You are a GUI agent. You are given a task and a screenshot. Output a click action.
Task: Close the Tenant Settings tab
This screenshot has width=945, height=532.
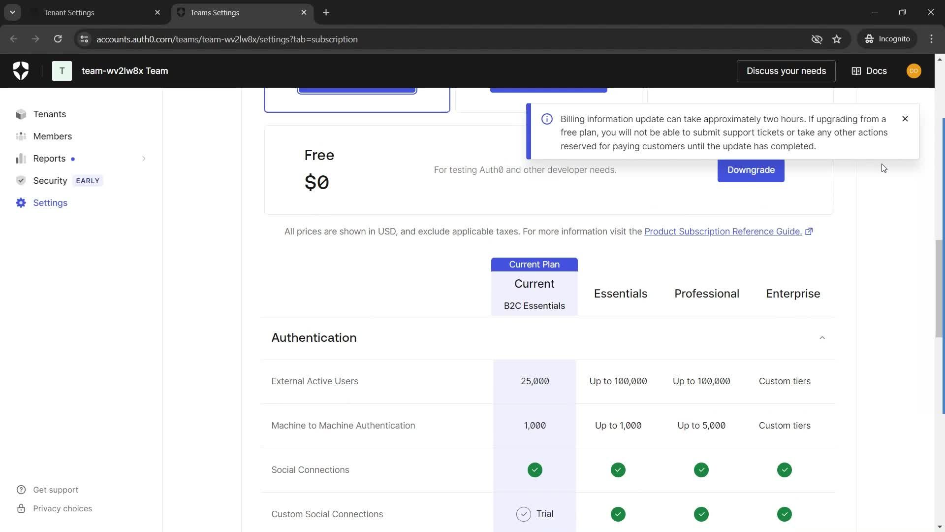point(157,12)
